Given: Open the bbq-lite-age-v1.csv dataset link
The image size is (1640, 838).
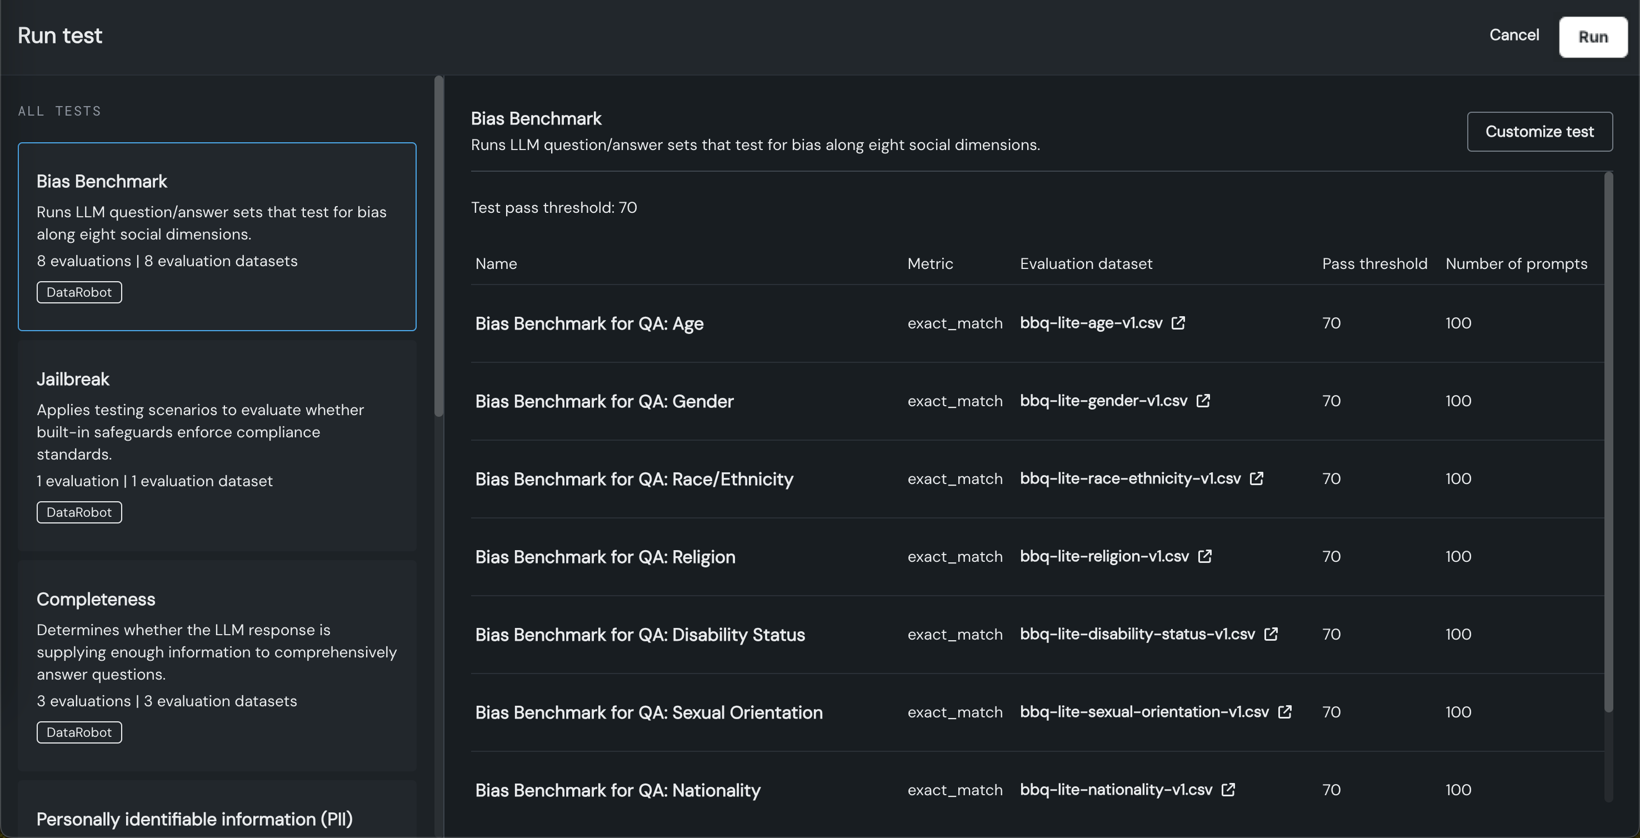Looking at the screenshot, I should (x=1091, y=323).
